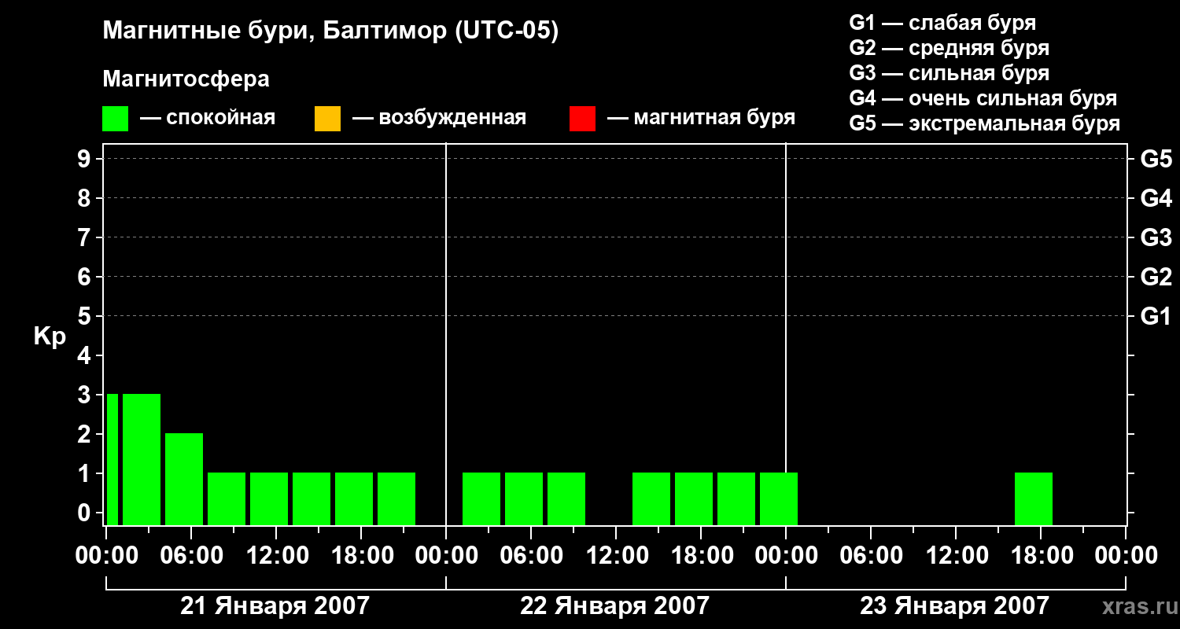Click the "G1" label on right axis
This screenshot has width=1180, height=629.
click(1156, 316)
